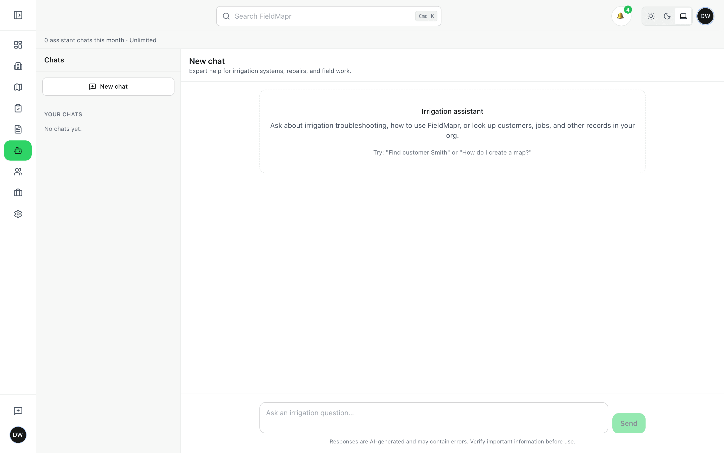724x453 pixels.
Task: Focus the Ask an irrigation question box
Action: pos(433,418)
